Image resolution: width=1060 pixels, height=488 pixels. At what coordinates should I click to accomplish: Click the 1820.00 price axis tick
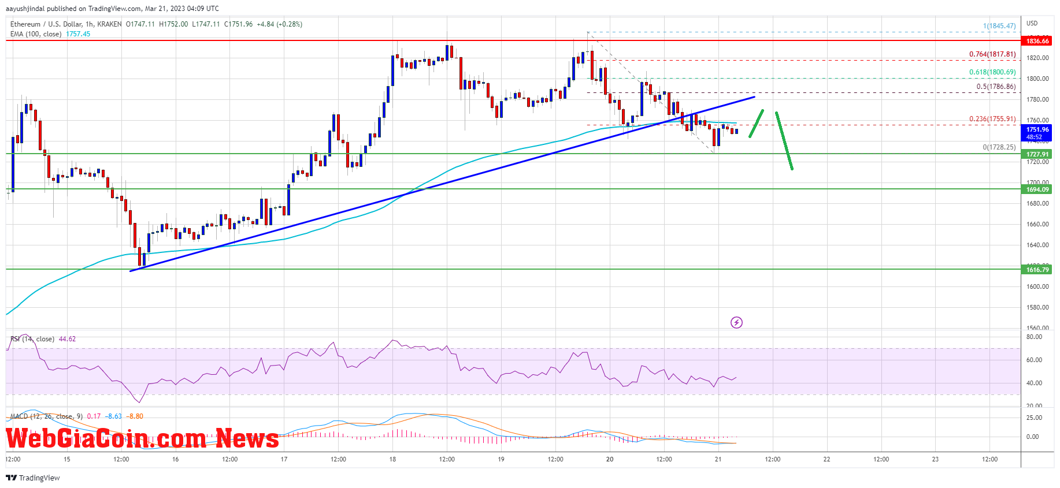tap(1037, 58)
